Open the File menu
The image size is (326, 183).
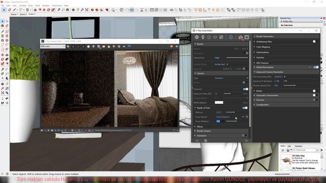3,6
